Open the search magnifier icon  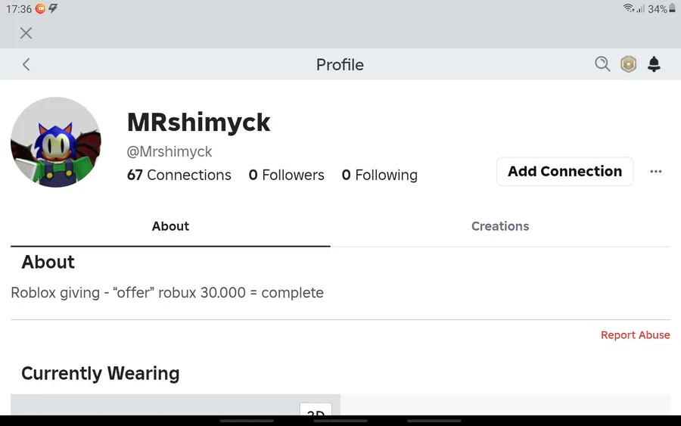tap(602, 64)
